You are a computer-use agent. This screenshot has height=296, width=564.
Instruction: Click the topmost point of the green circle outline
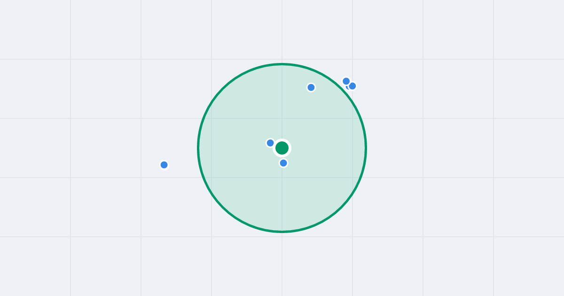[282, 64]
